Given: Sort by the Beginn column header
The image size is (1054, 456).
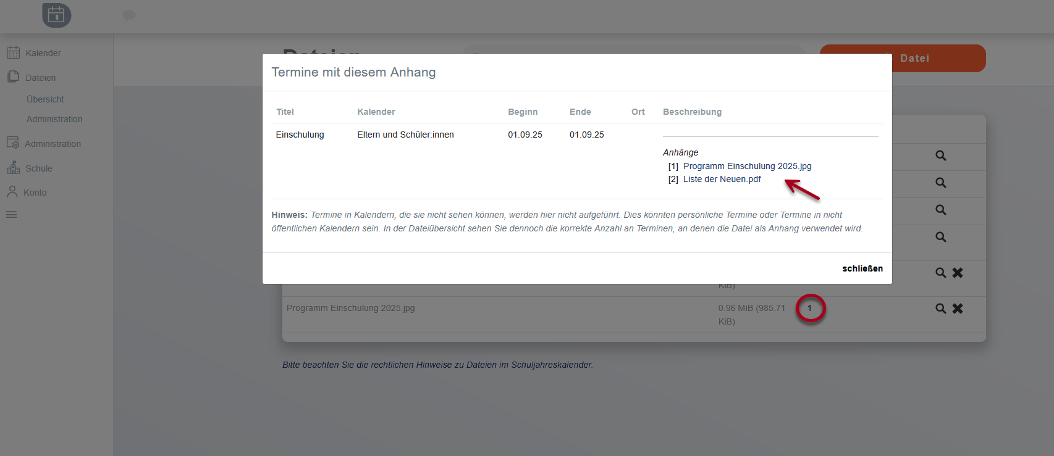Looking at the screenshot, I should (x=522, y=112).
